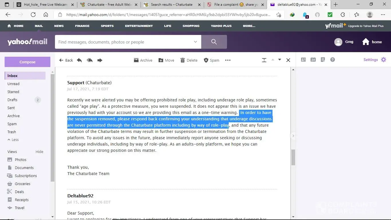Open SHOPPING in Yahoo navigation
The image size is (391, 220).
[191, 26]
